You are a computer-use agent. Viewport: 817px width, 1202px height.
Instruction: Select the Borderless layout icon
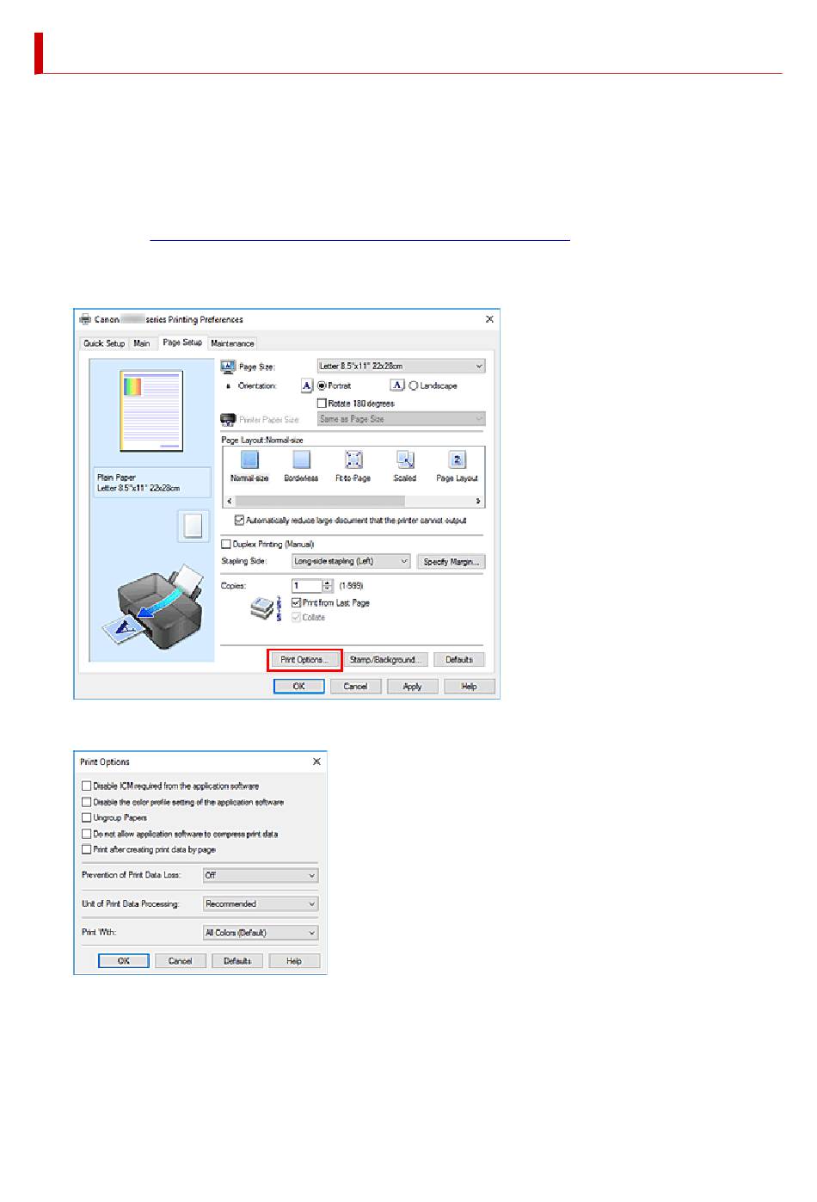coord(301,460)
